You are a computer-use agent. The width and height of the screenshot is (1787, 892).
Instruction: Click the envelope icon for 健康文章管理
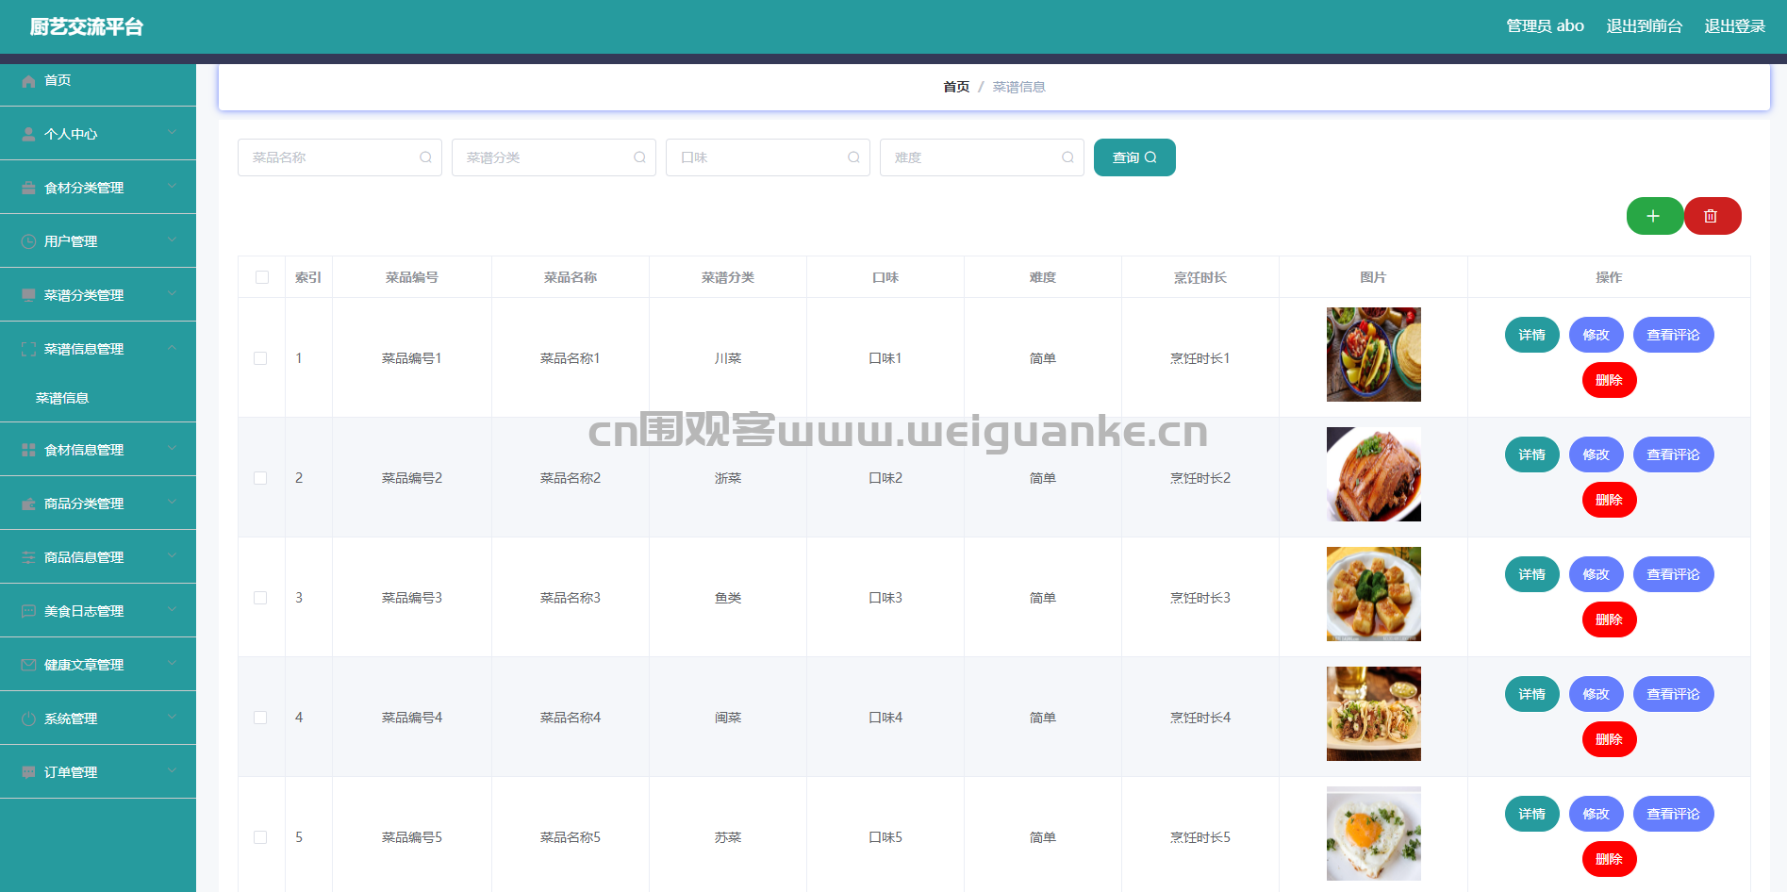point(28,665)
